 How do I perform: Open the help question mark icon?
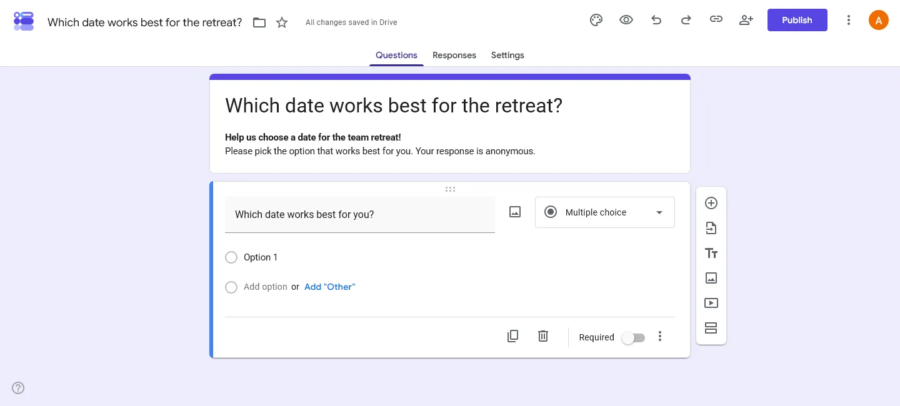(19, 388)
